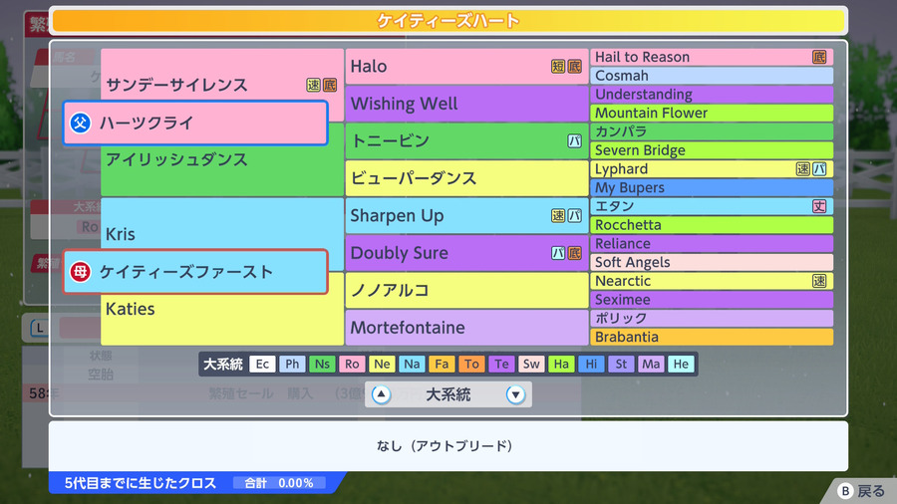This screenshot has height=504, width=897.
Task: Click the Soft Angels name
Action: click(x=632, y=262)
